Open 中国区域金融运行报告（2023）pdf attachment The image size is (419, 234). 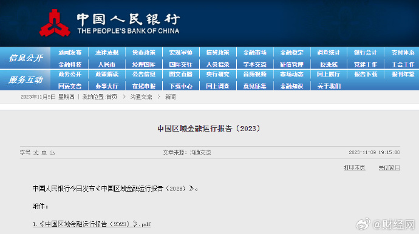[x=92, y=224]
